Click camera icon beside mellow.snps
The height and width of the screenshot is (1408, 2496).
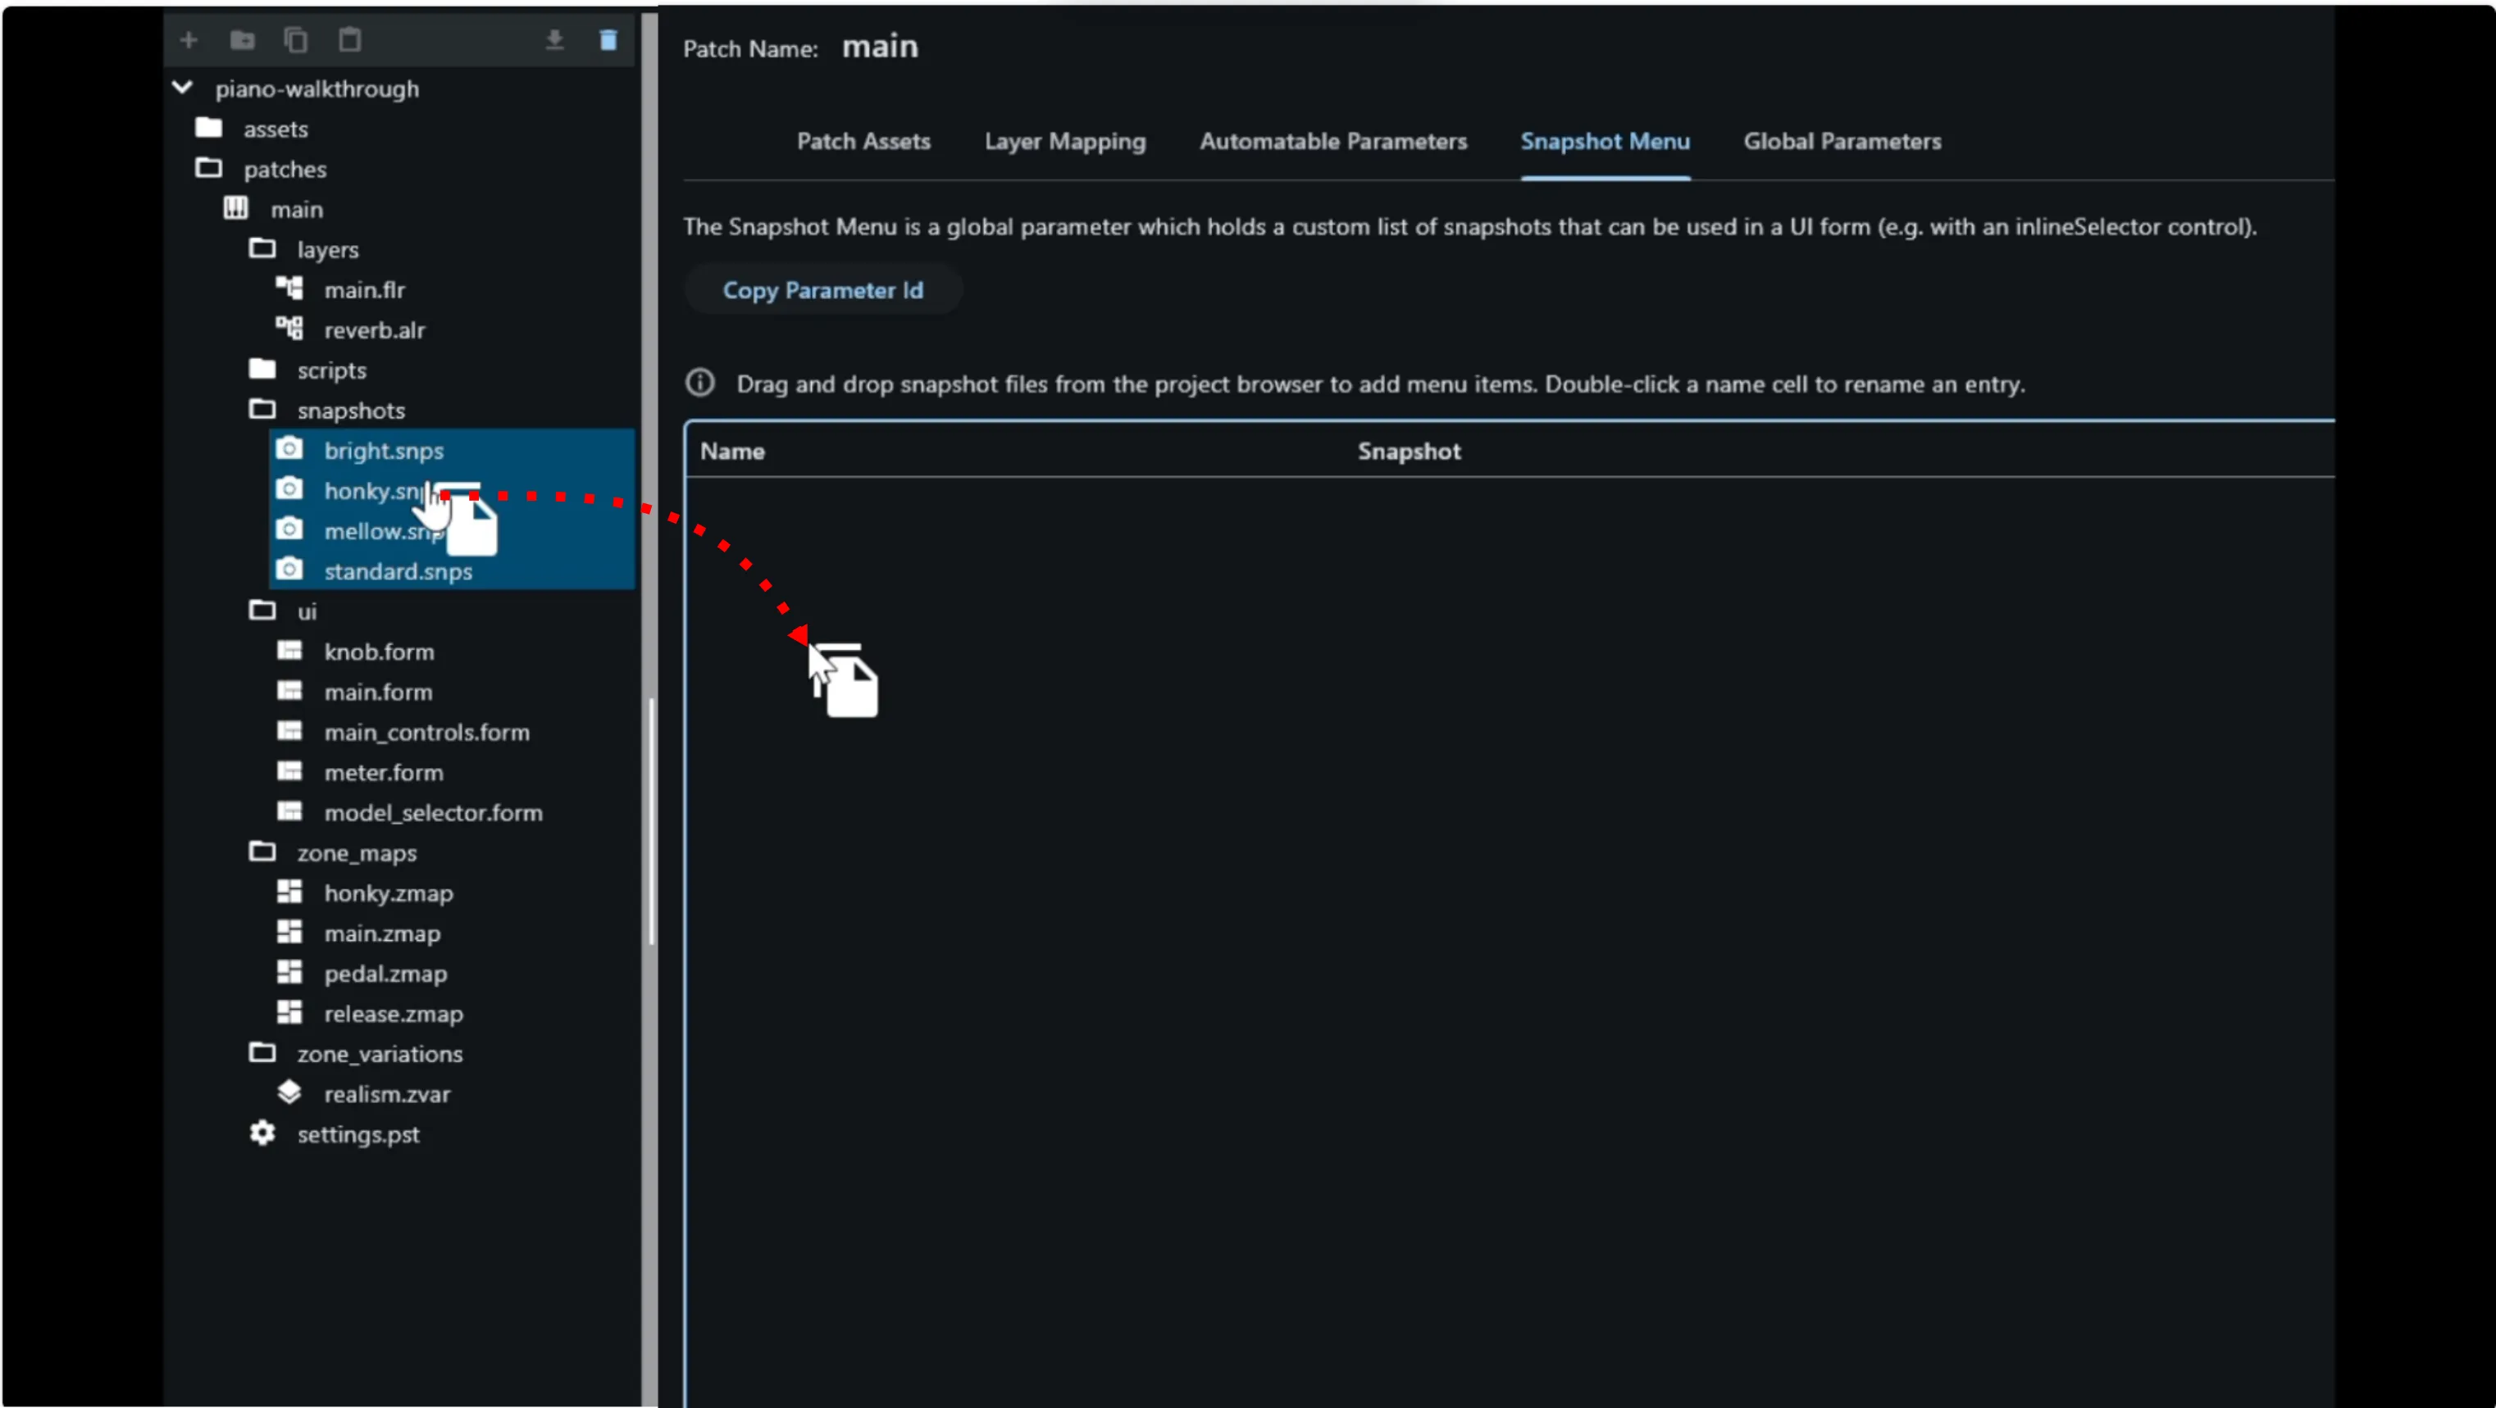point(289,529)
